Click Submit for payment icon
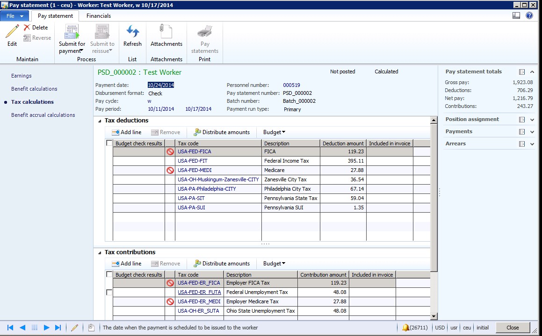The height and width of the screenshot is (336, 542). pyautogui.click(x=72, y=32)
